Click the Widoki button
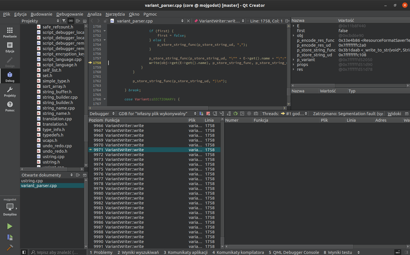The width and height of the screenshot is (410, 255). point(394,113)
